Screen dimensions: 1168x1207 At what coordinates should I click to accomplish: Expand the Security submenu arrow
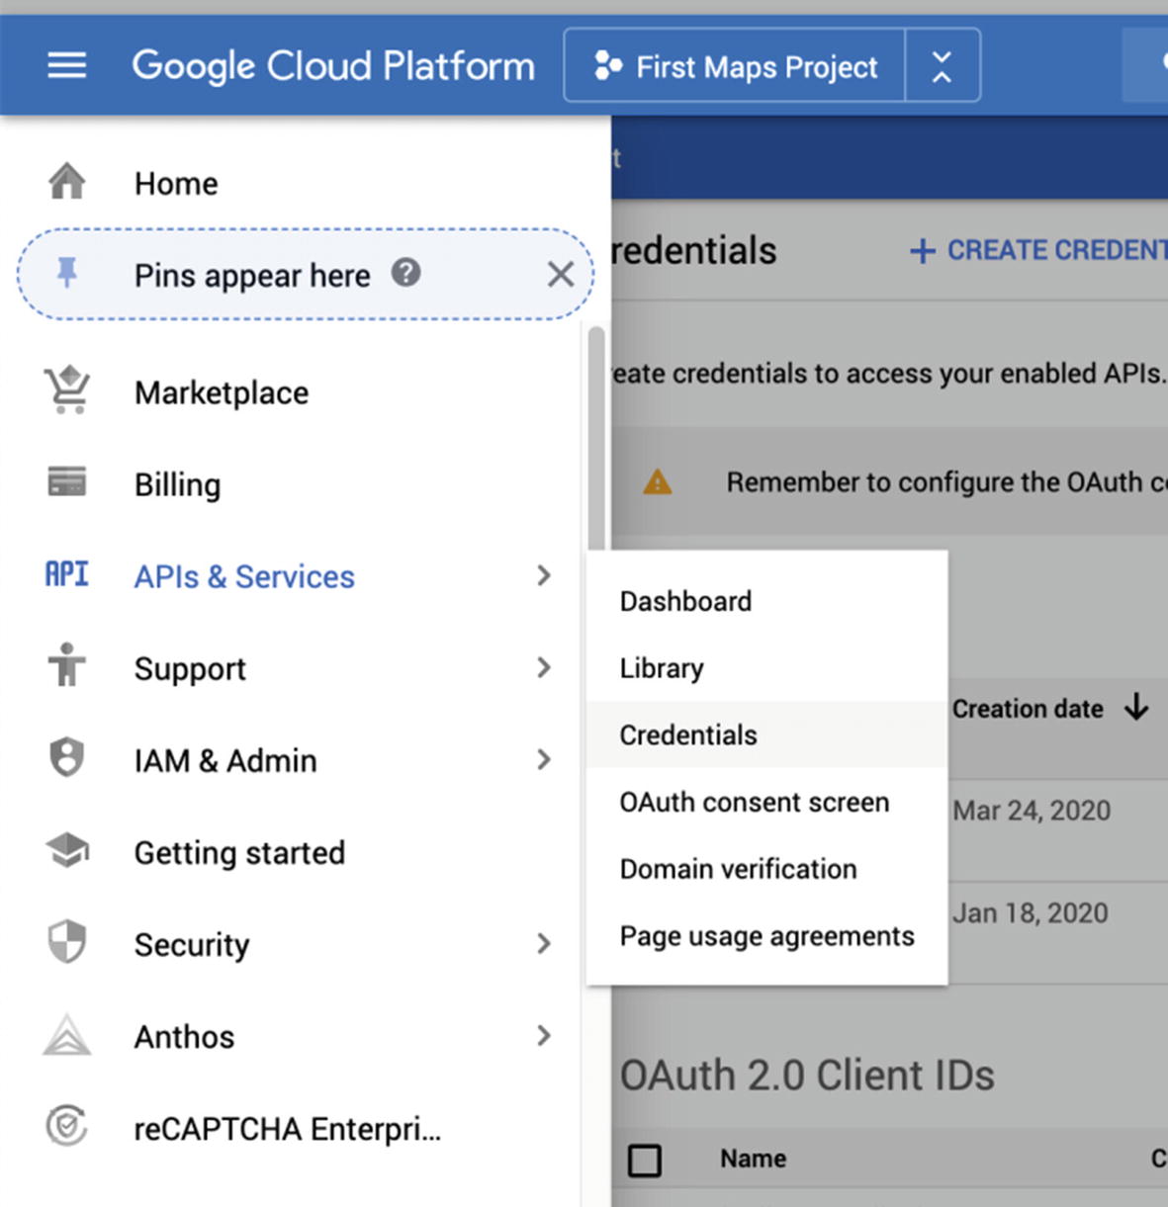543,943
